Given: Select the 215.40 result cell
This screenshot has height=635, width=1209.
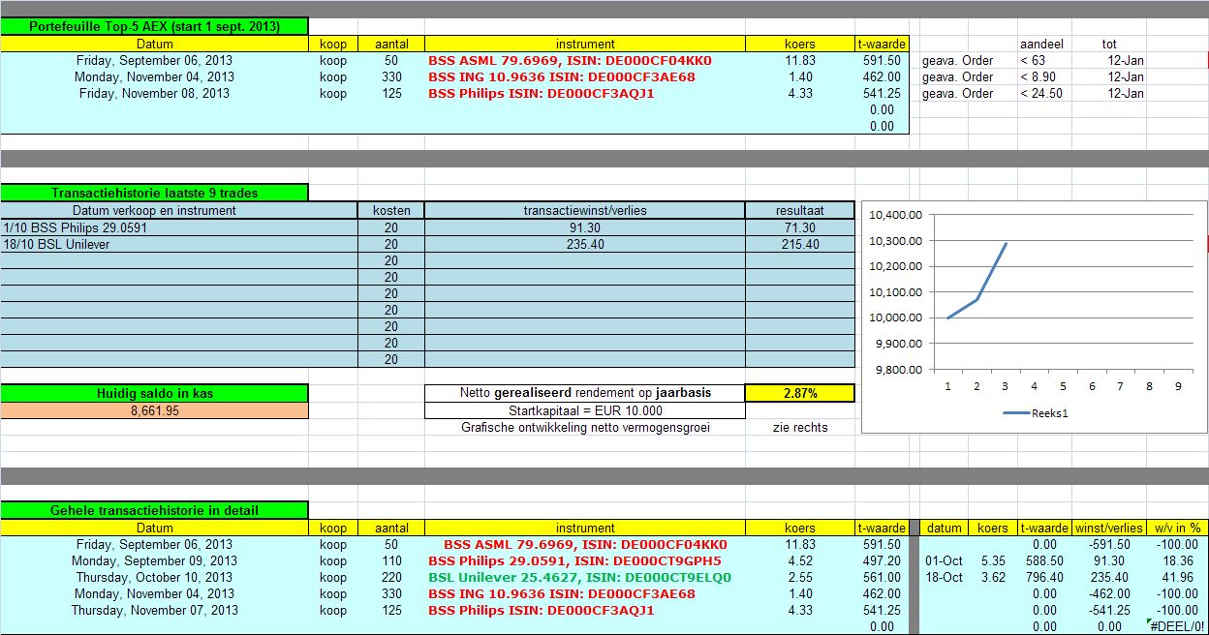Looking at the screenshot, I should coord(799,244).
